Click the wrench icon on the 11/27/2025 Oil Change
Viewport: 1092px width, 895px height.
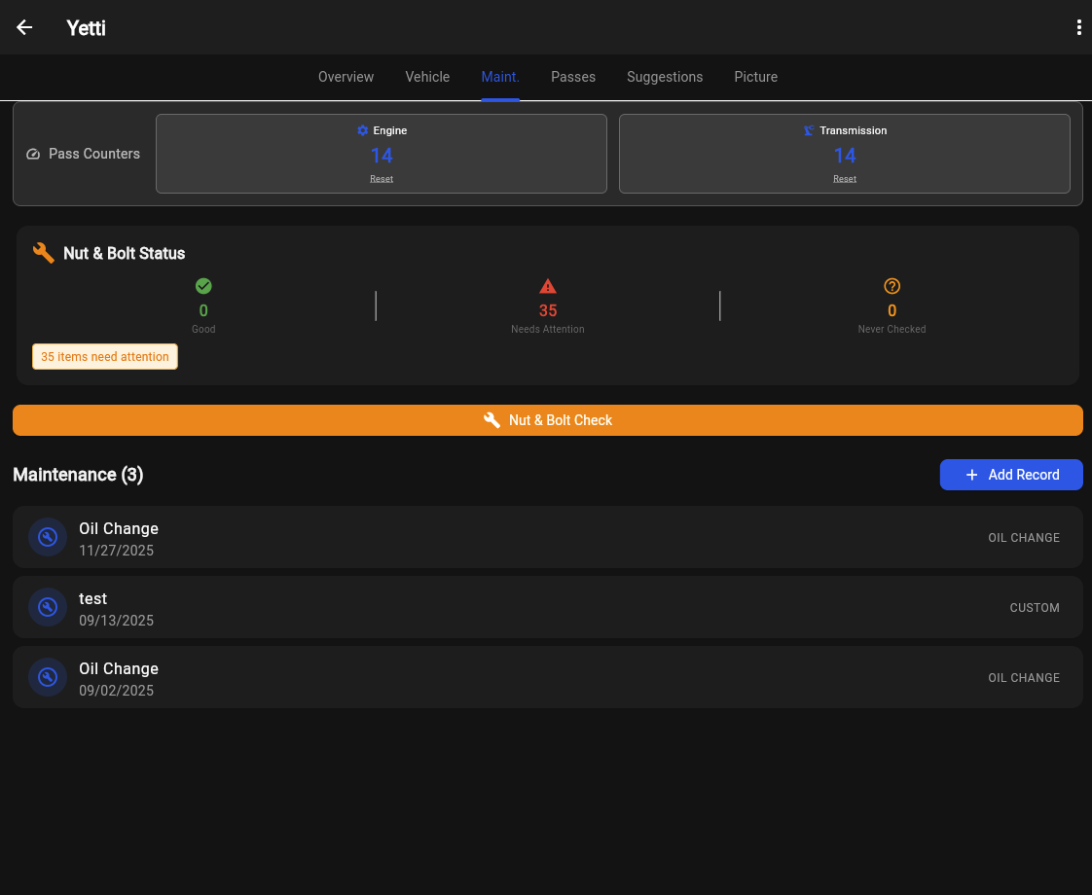tap(47, 537)
